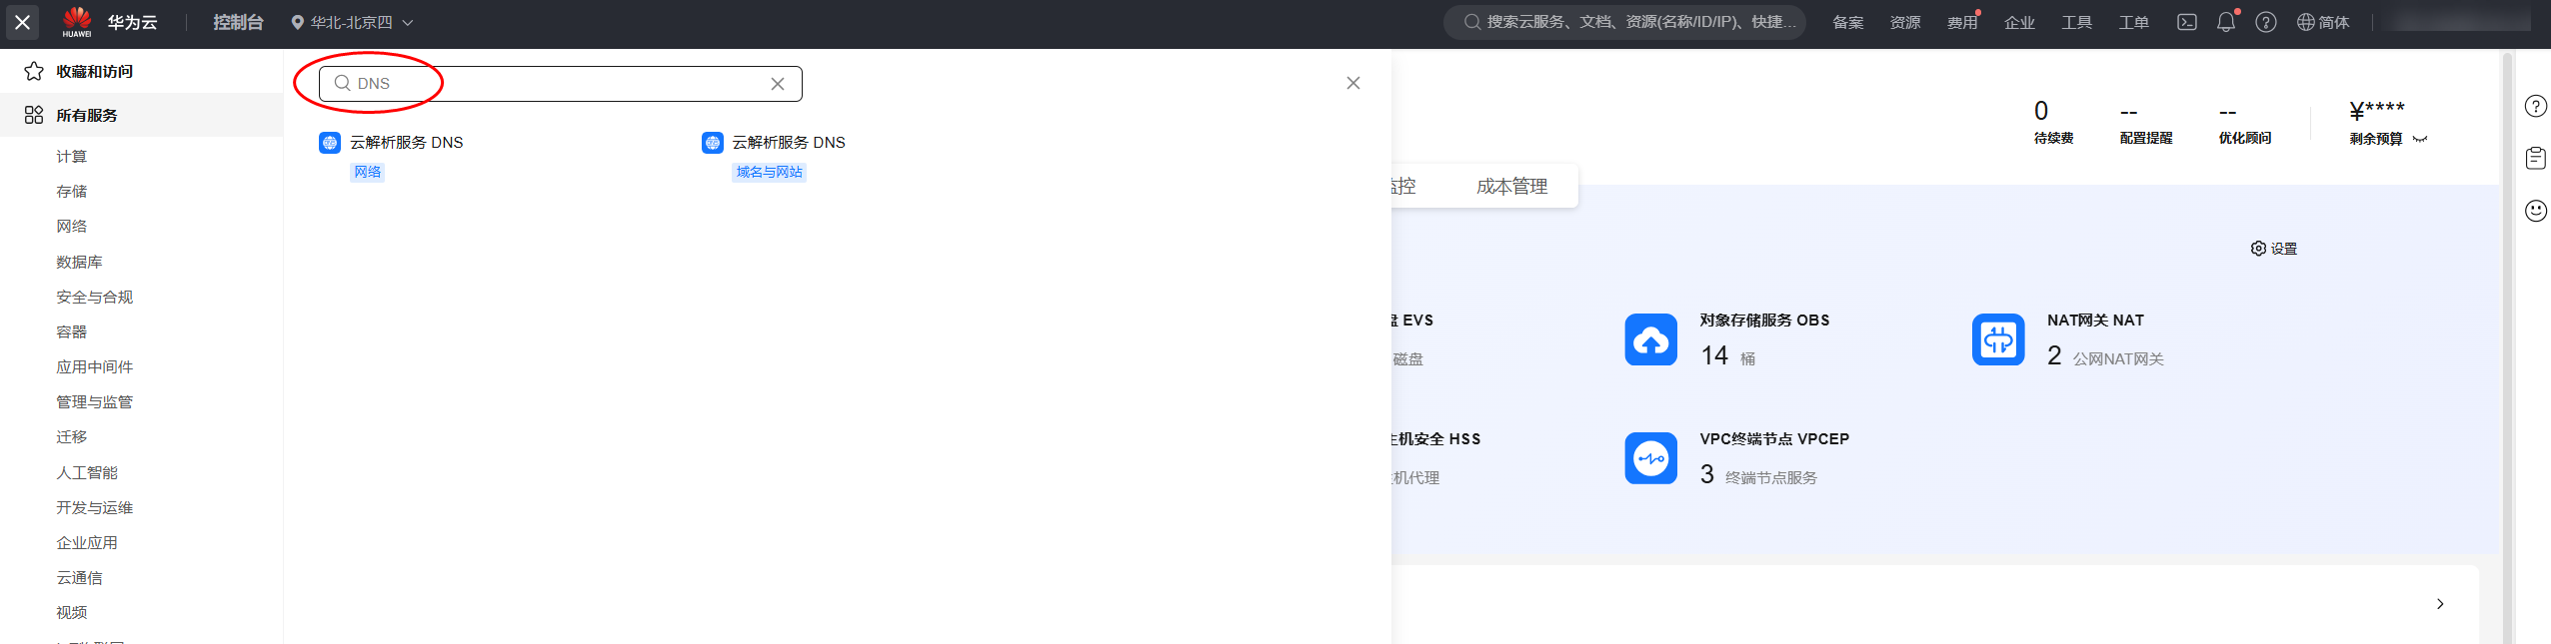
Task: Expand the 华北-北京四 region dropdown
Action: tap(352, 22)
